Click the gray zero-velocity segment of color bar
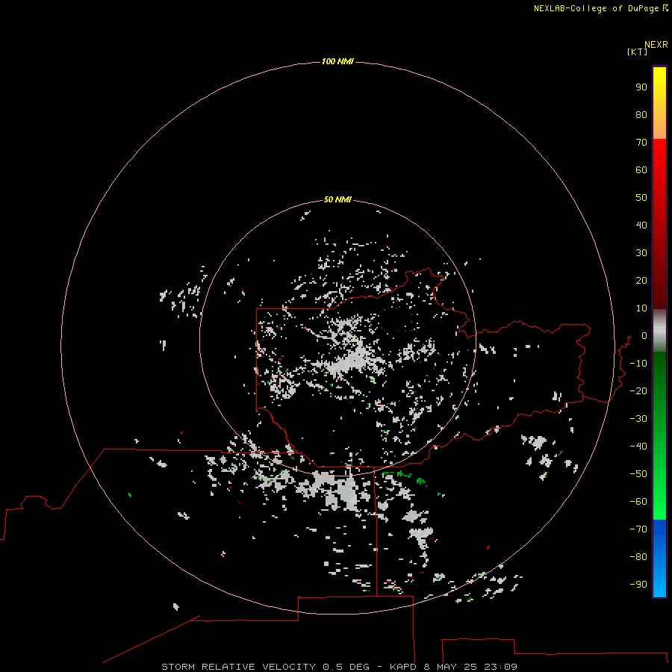Screen dimensions: 672x672 pos(659,331)
